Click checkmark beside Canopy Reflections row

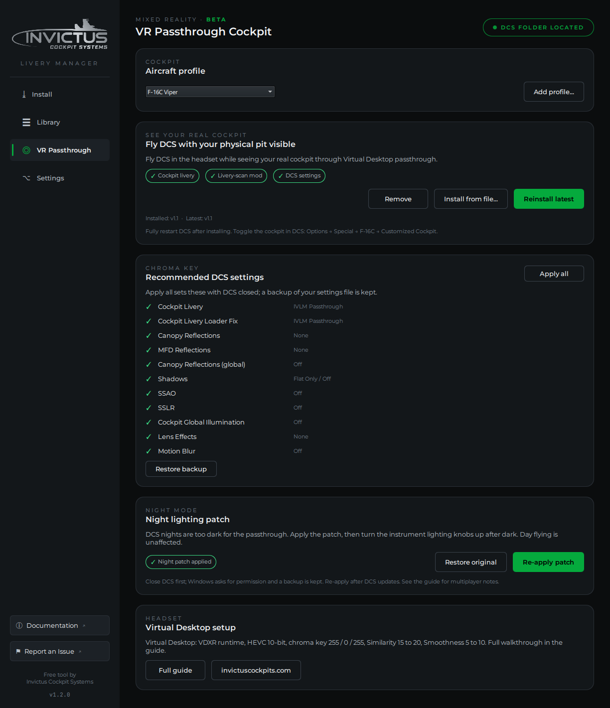(149, 336)
